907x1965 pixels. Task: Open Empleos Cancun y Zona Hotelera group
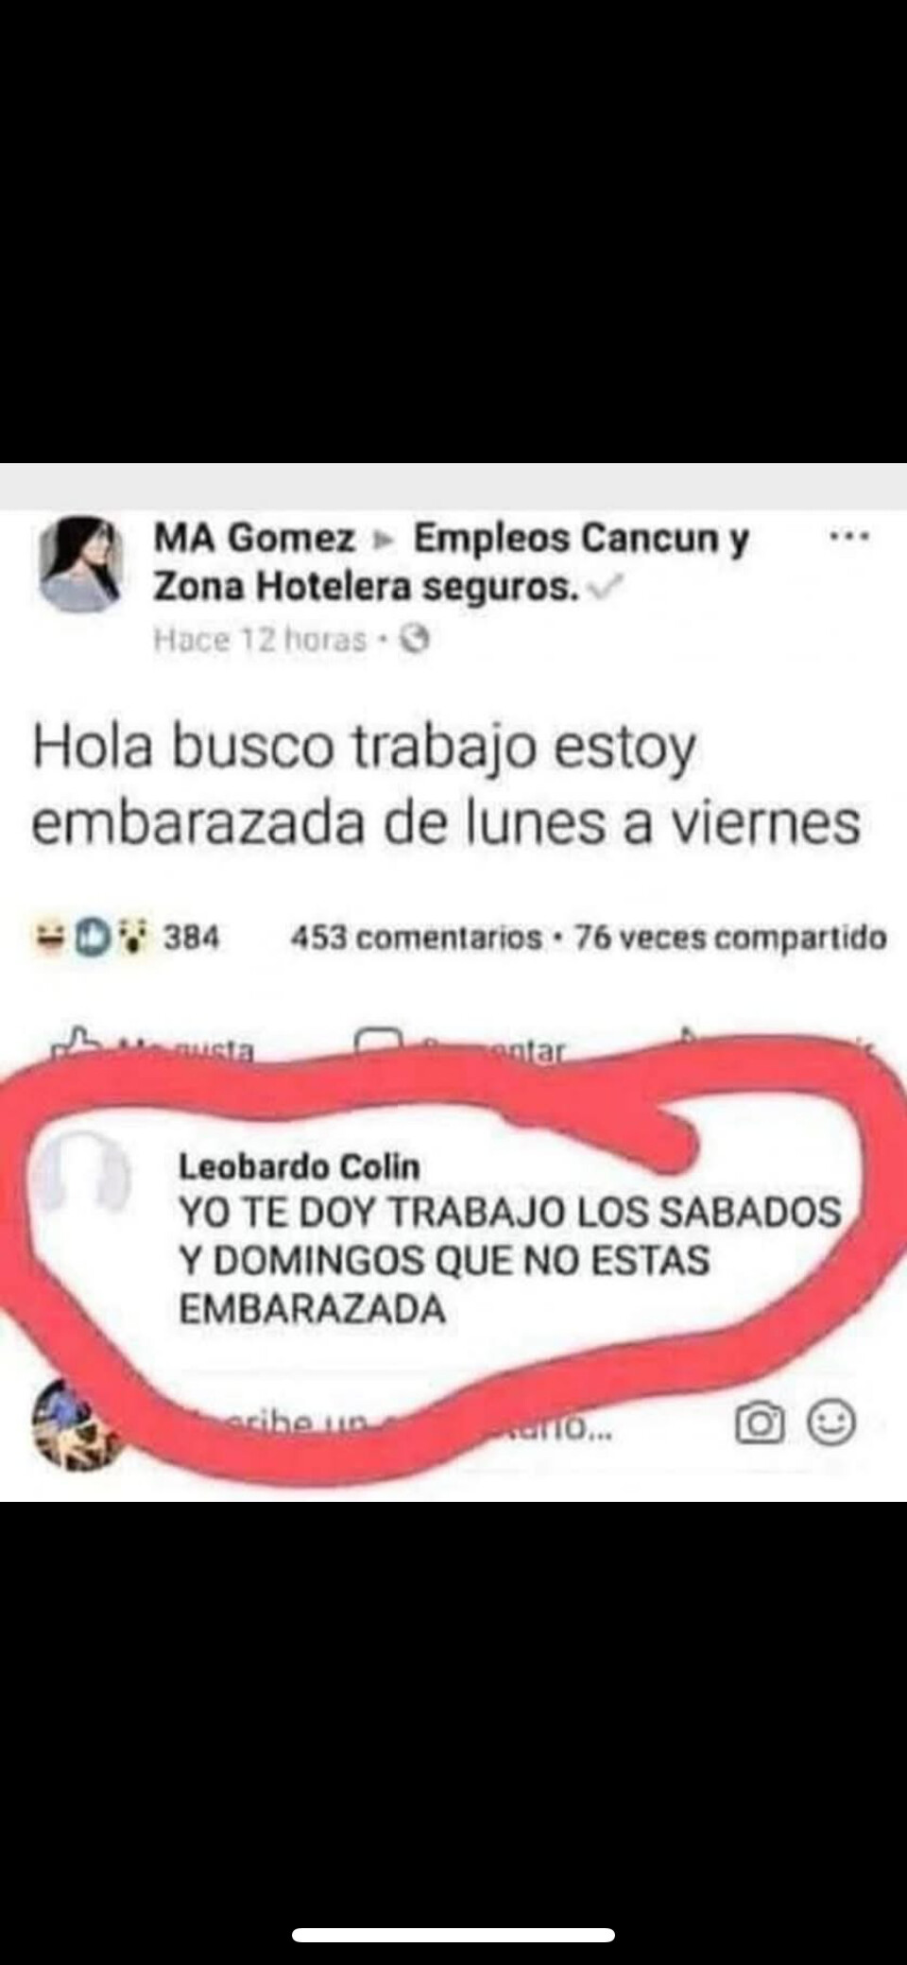451,562
